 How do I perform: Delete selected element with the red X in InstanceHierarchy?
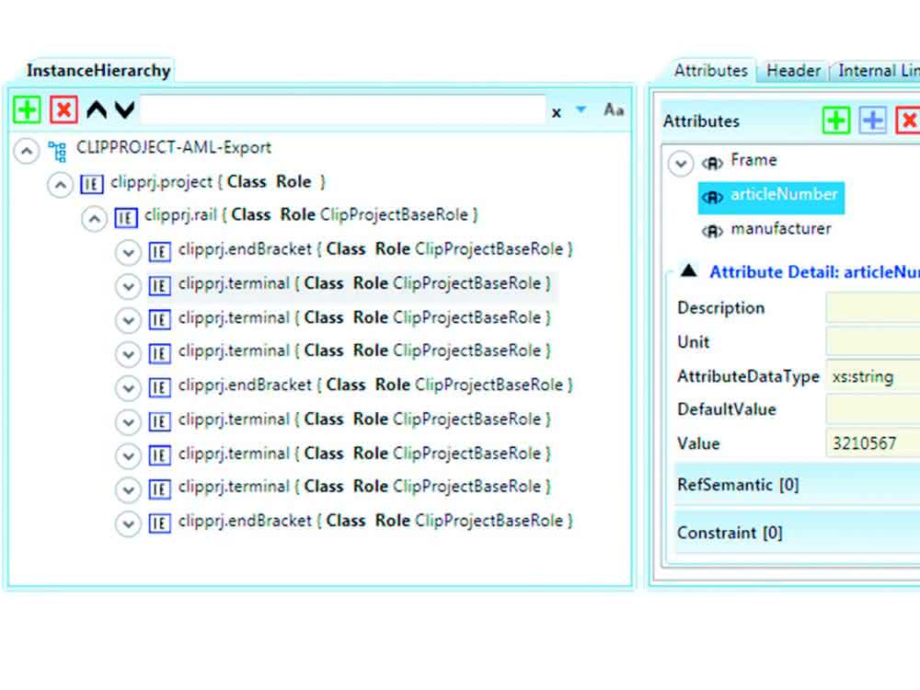tap(63, 109)
